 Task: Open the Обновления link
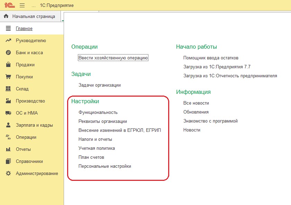coord(196,112)
